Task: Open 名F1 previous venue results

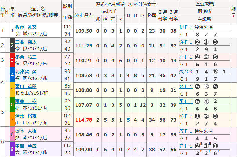Action: pyautogui.click(x=186, y=86)
